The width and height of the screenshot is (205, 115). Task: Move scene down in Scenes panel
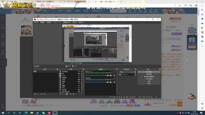coord(45,94)
